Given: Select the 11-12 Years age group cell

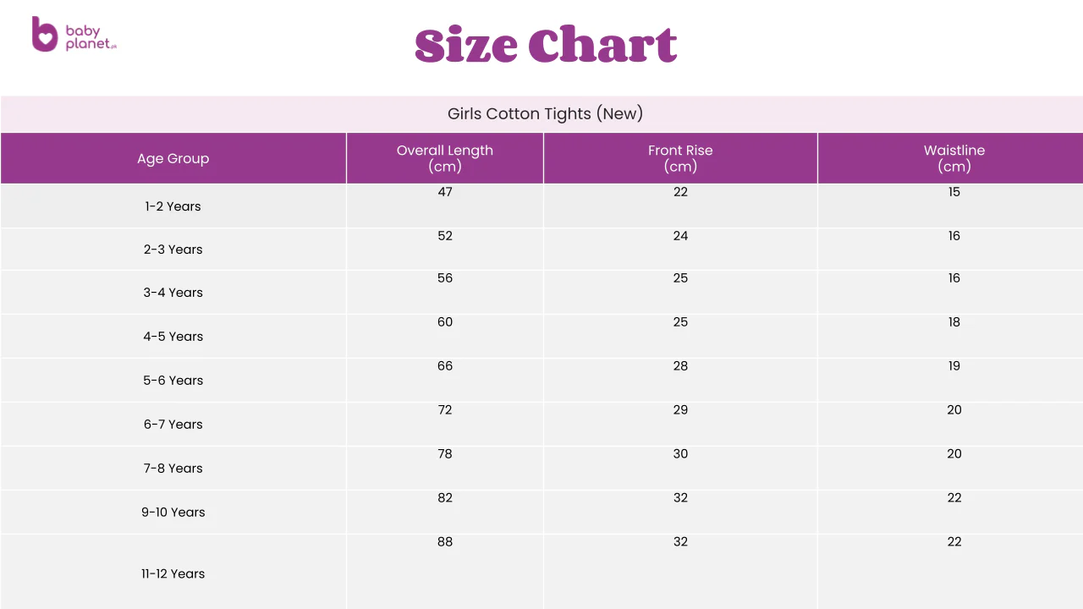Looking at the screenshot, I should click(173, 573).
